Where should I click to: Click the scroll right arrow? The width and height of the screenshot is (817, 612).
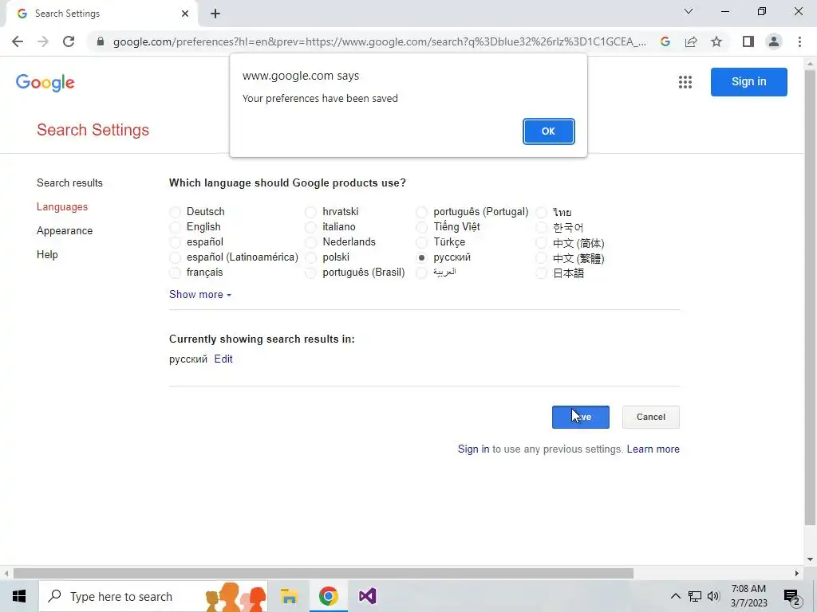pyautogui.click(x=797, y=574)
